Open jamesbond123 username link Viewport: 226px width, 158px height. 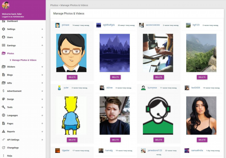155,150
